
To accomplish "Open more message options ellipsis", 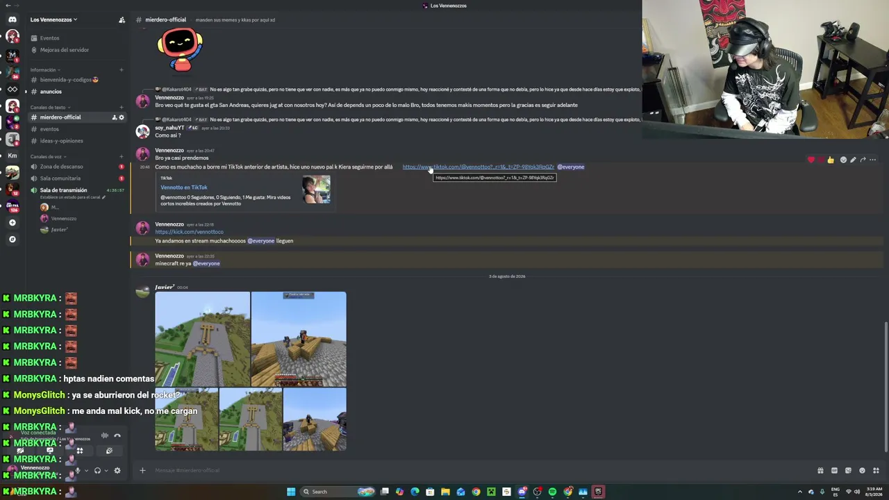I will [x=873, y=160].
